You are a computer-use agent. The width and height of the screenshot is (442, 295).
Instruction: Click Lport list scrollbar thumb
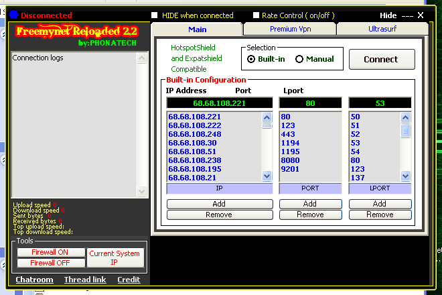click(405, 131)
